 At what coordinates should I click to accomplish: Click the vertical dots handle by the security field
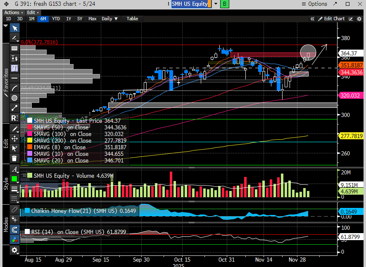[x=168, y=4]
